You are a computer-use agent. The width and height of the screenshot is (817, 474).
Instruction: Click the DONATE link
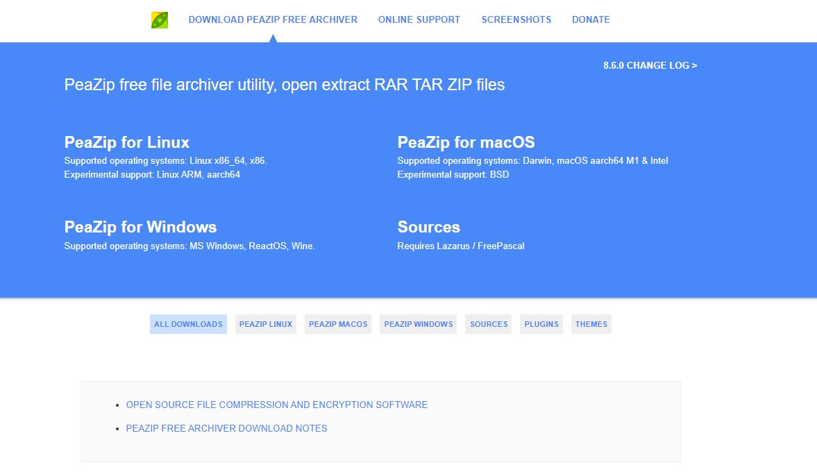click(x=591, y=19)
